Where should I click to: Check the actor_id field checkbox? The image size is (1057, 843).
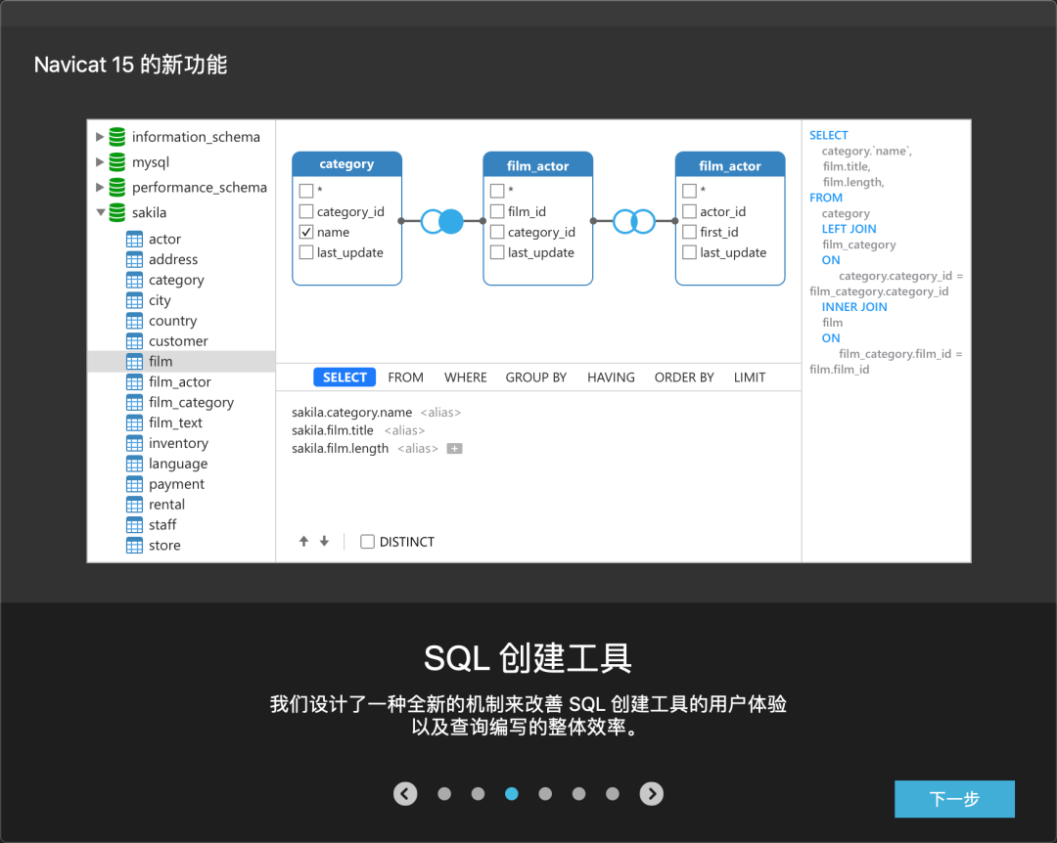690,211
